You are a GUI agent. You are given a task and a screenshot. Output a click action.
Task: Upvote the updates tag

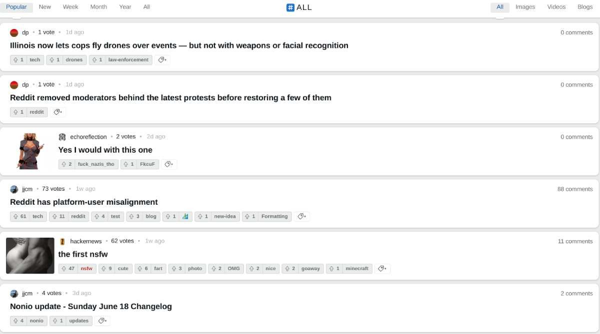57,321
